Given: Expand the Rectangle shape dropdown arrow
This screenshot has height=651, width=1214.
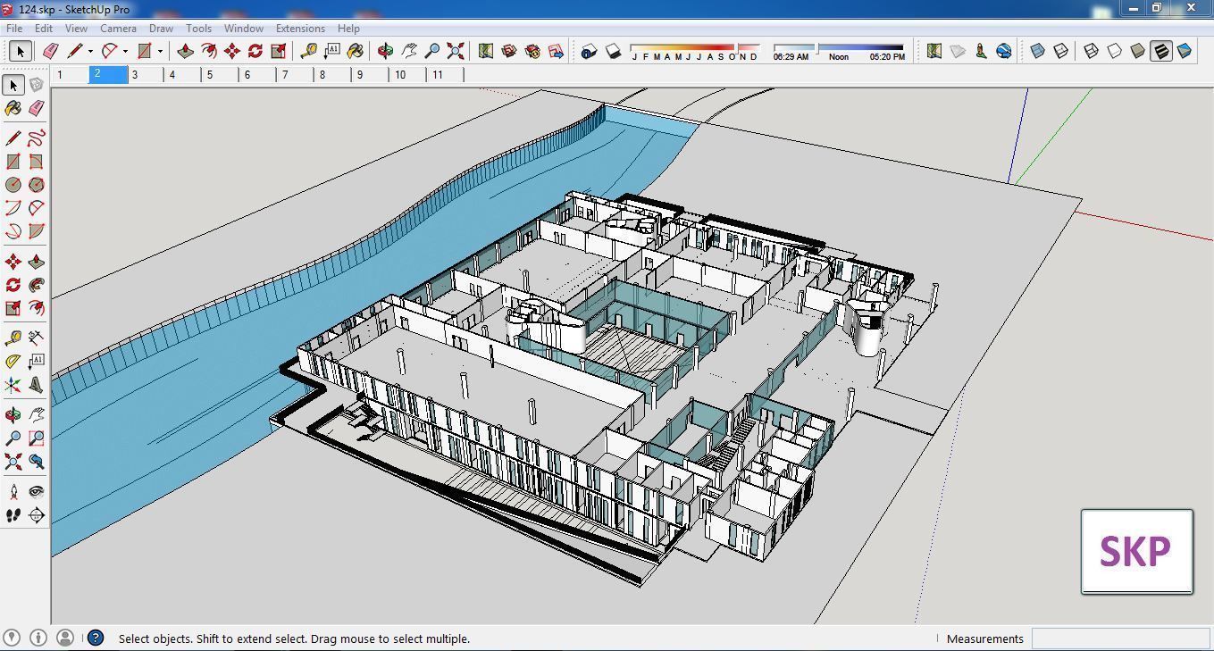Looking at the screenshot, I should click(x=160, y=51).
